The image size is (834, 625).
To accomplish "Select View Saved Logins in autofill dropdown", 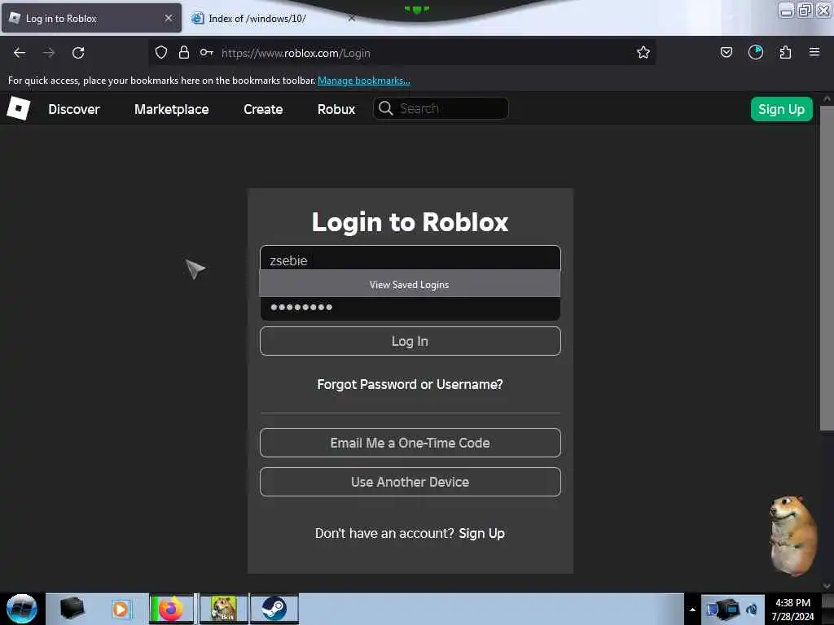I will [410, 284].
